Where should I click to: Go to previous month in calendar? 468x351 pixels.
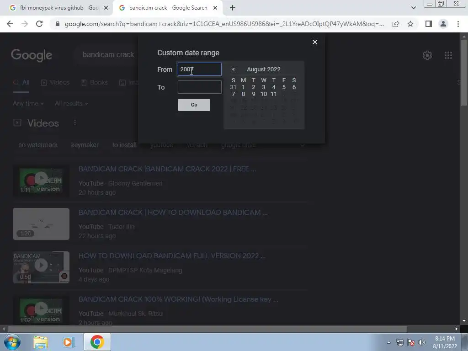234,69
